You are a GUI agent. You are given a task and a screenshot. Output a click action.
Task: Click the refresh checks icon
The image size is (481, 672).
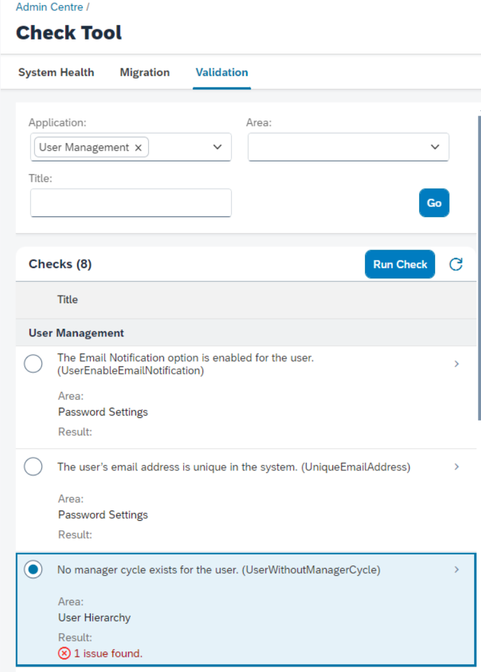click(x=455, y=264)
